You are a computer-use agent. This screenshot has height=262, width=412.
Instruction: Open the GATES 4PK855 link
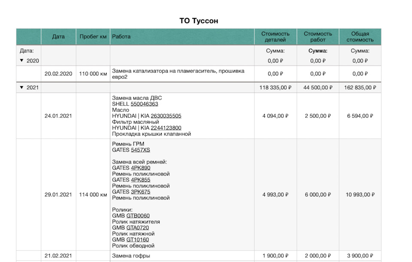(x=141, y=180)
